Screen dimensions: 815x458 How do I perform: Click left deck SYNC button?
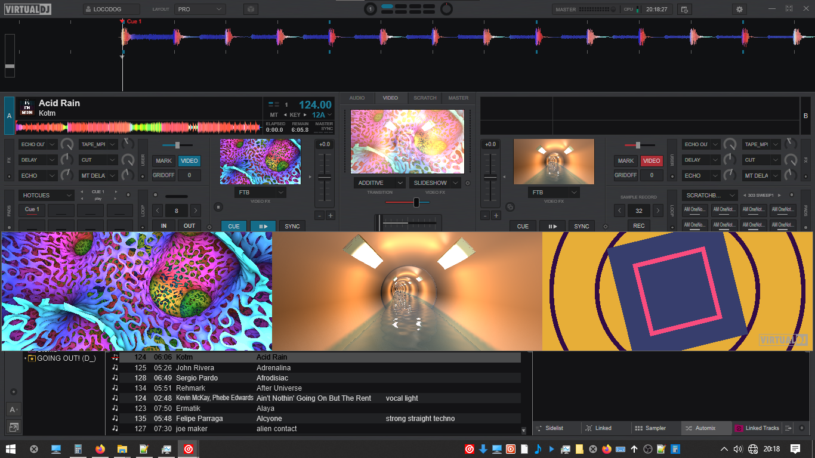pos(292,226)
